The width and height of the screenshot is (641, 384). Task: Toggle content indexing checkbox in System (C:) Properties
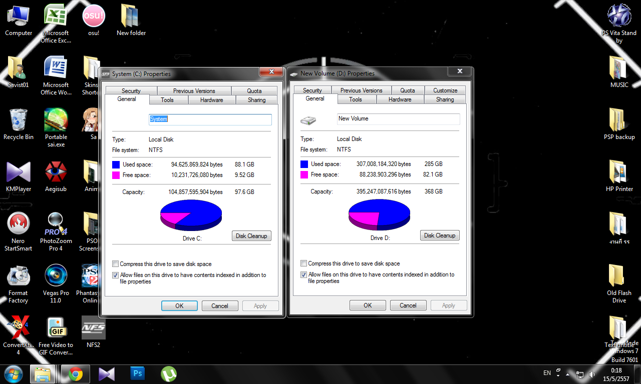(x=116, y=275)
